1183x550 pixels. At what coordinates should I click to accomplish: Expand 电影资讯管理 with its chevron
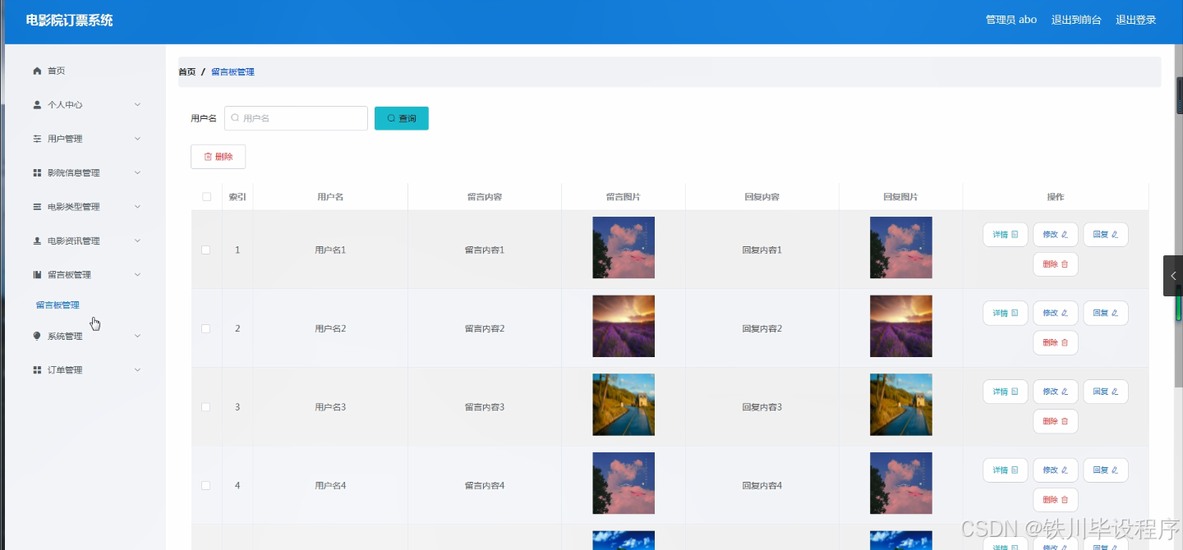coord(137,241)
